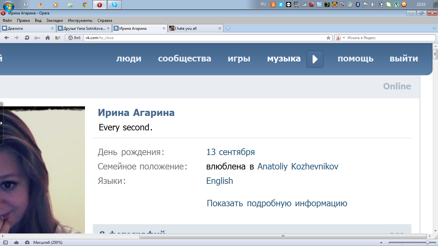Toggle the side panel in status bar

point(5,242)
